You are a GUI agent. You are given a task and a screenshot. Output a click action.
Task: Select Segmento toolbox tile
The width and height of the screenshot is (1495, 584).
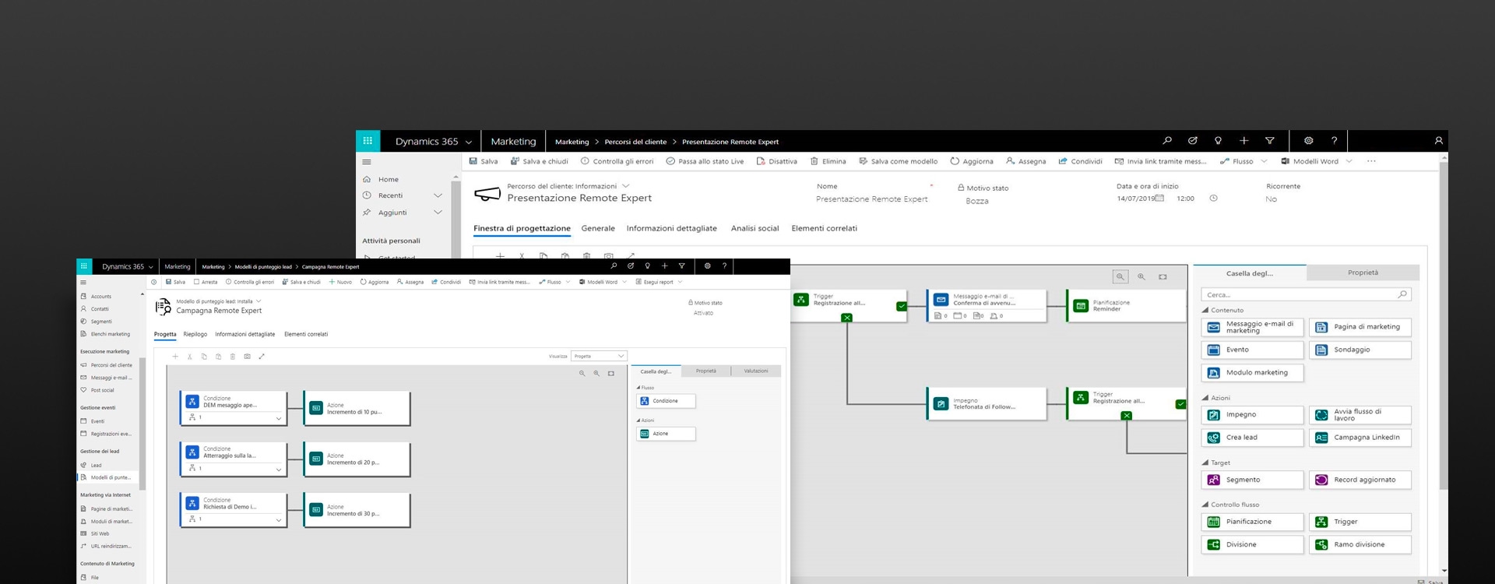1252,480
